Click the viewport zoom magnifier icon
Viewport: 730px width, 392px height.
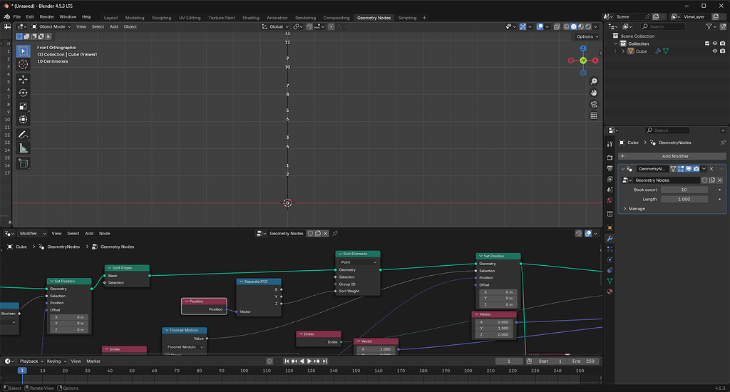(x=594, y=81)
